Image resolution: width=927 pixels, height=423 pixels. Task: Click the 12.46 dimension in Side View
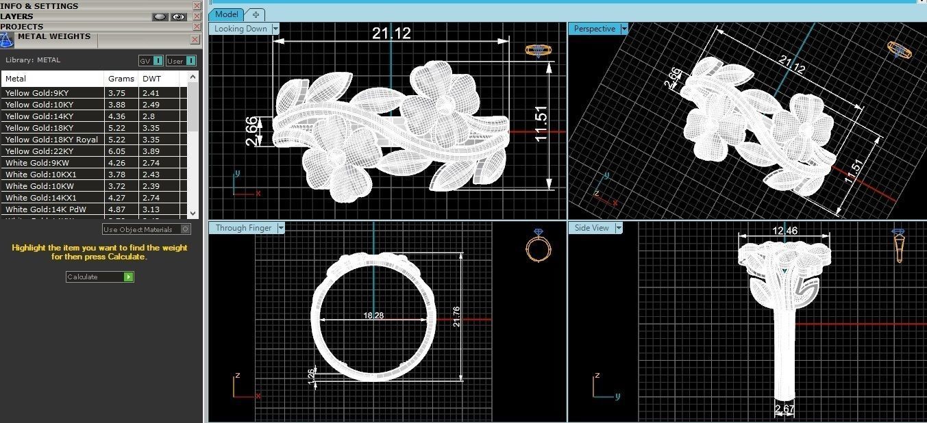(x=785, y=231)
